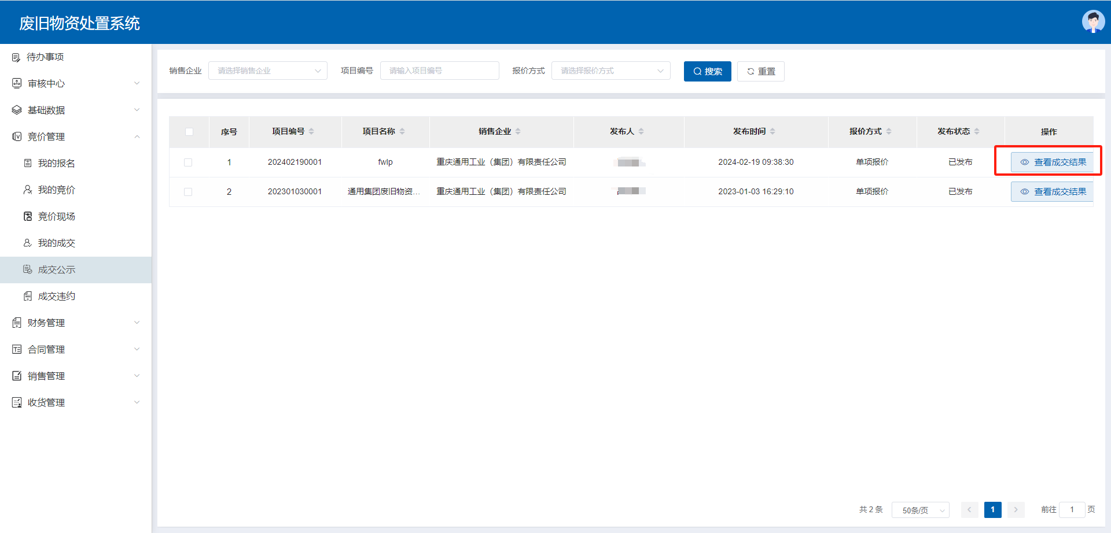Open the 销售企业 dropdown
Viewport: 1111px width, 533px height.
(267, 71)
